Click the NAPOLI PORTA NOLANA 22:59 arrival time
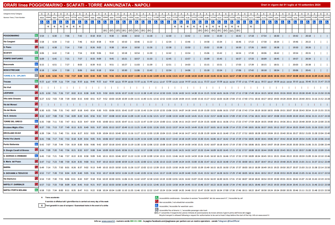Viewport: 335px width, 225px height. click(327, 190)
